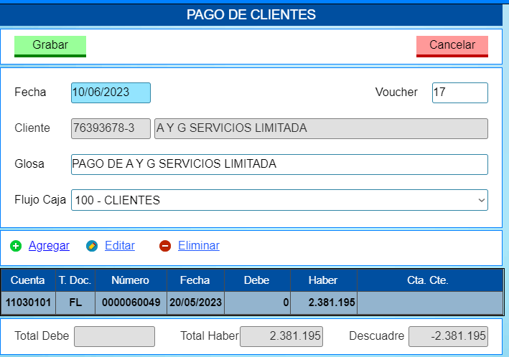Click the pencil Editar icon
The image size is (509, 357).
(x=92, y=246)
